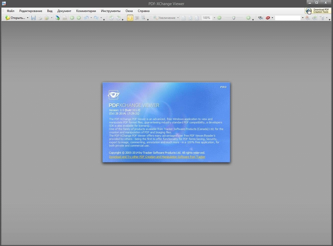Go to next view with green forward arrow
The width and height of the screenshot is (333, 246).
pyautogui.click(x=79, y=18)
